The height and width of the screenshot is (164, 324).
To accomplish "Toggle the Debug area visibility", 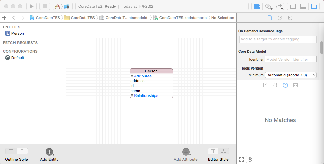I will 303,6.
